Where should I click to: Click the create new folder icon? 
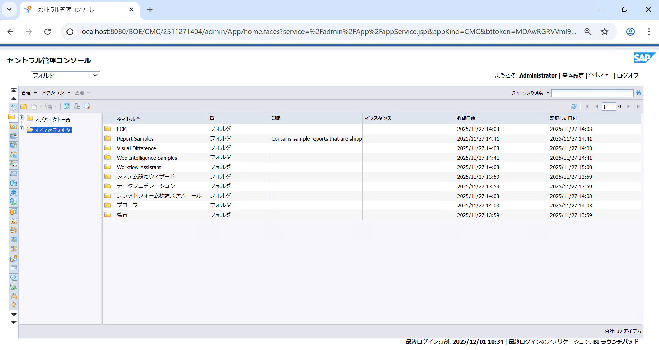[24, 106]
